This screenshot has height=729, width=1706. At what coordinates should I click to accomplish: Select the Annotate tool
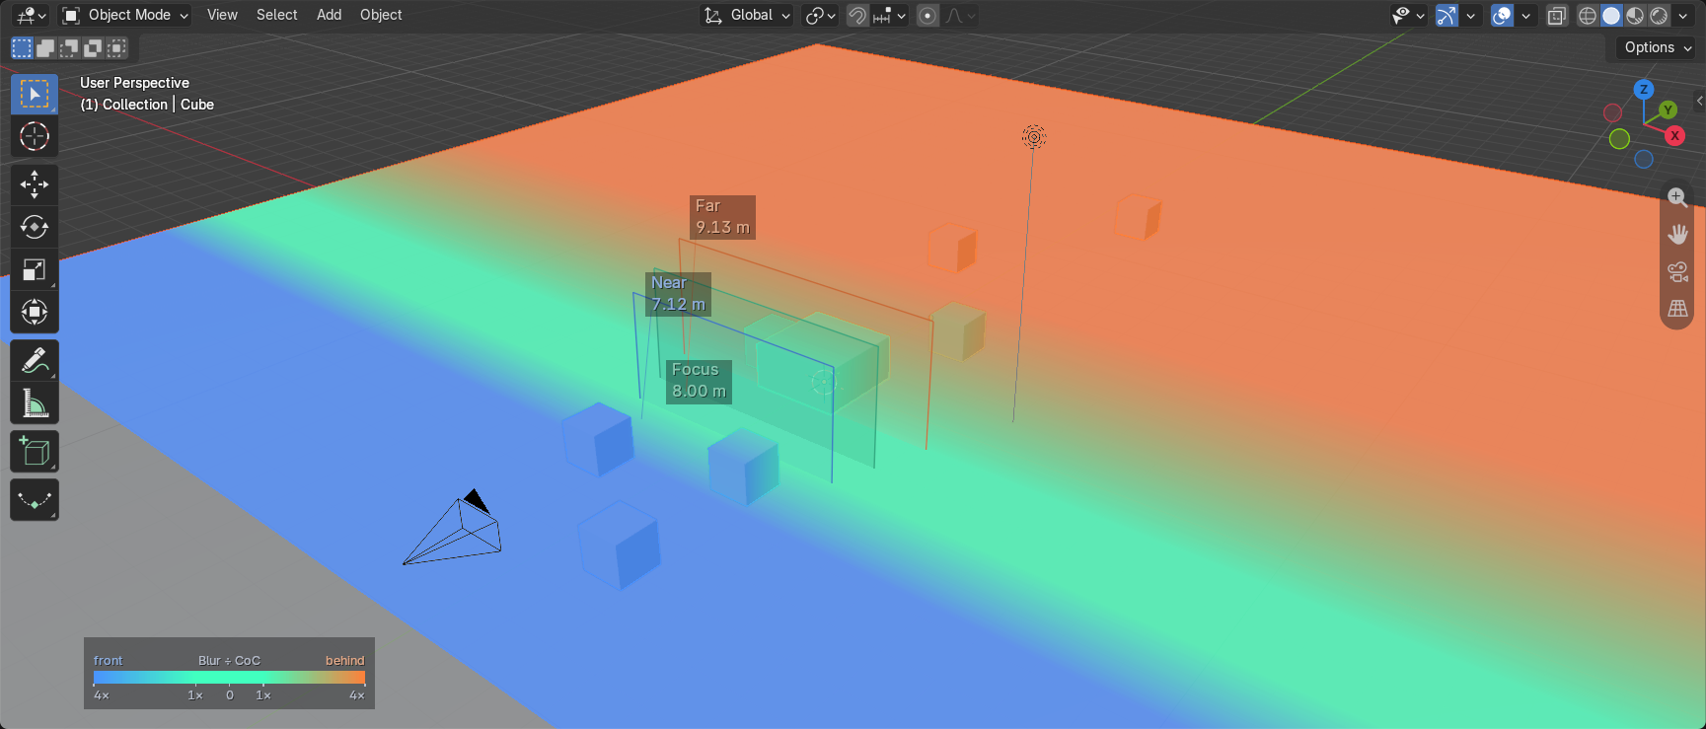click(35, 360)
